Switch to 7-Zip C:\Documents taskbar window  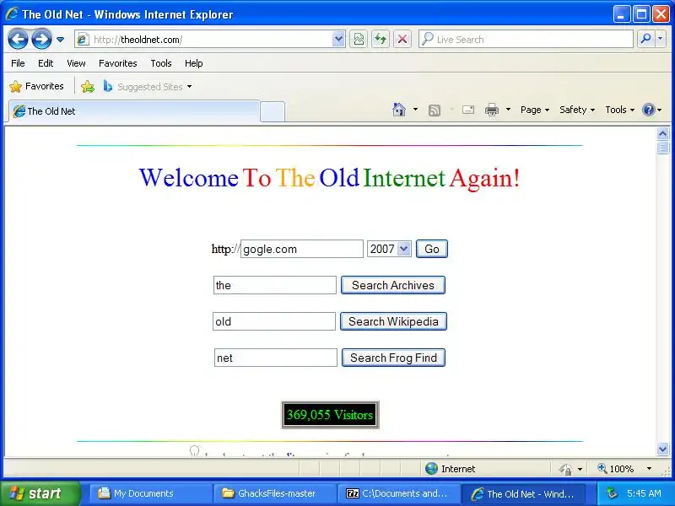tap(398, 493)
